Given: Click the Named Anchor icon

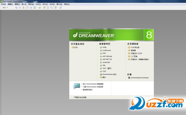Looking at the screenshot, I should pyautogui.click(x=24, y=7).
